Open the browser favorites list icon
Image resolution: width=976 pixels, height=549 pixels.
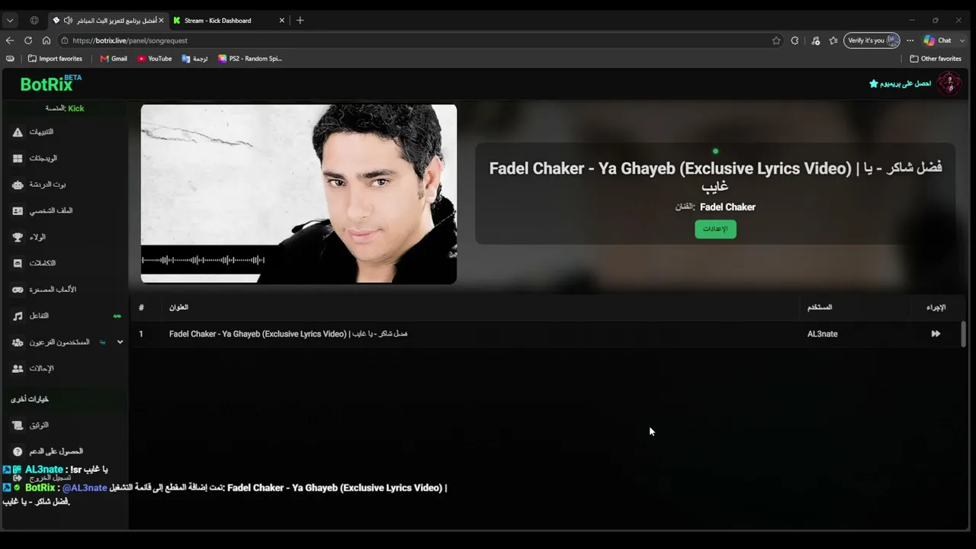[x=833, y=40]
